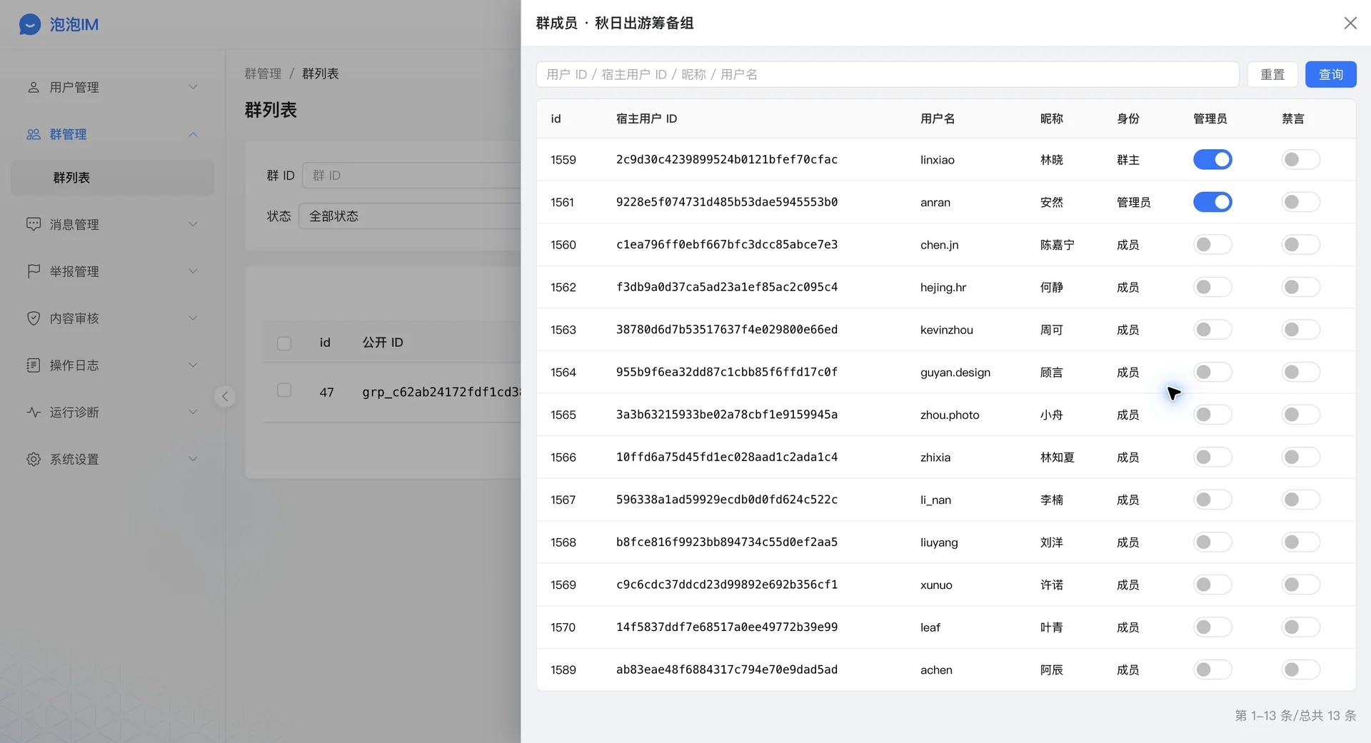Focus the member search input field

click(x=888, y=74)
